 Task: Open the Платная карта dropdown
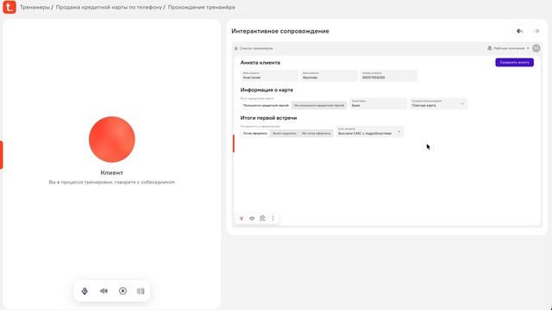click(x=438, y=103)
